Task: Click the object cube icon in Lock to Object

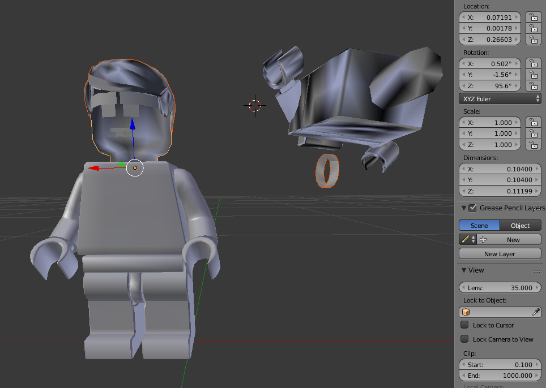Action: tap(466, 312)
